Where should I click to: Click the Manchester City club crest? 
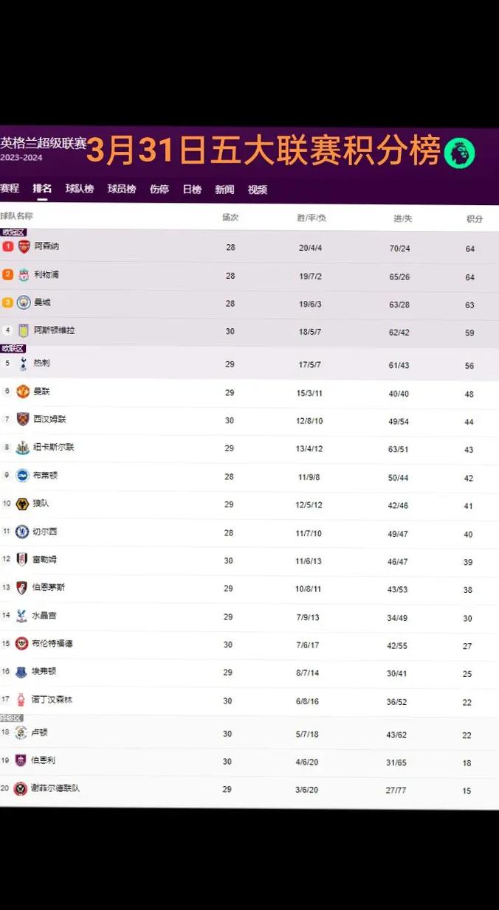click(24, 302)
